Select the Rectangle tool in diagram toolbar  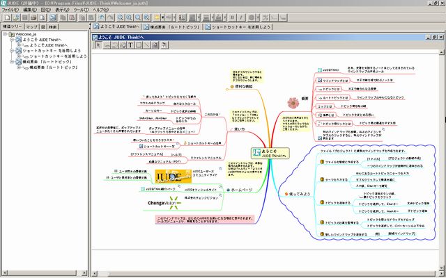click(139, 44)
